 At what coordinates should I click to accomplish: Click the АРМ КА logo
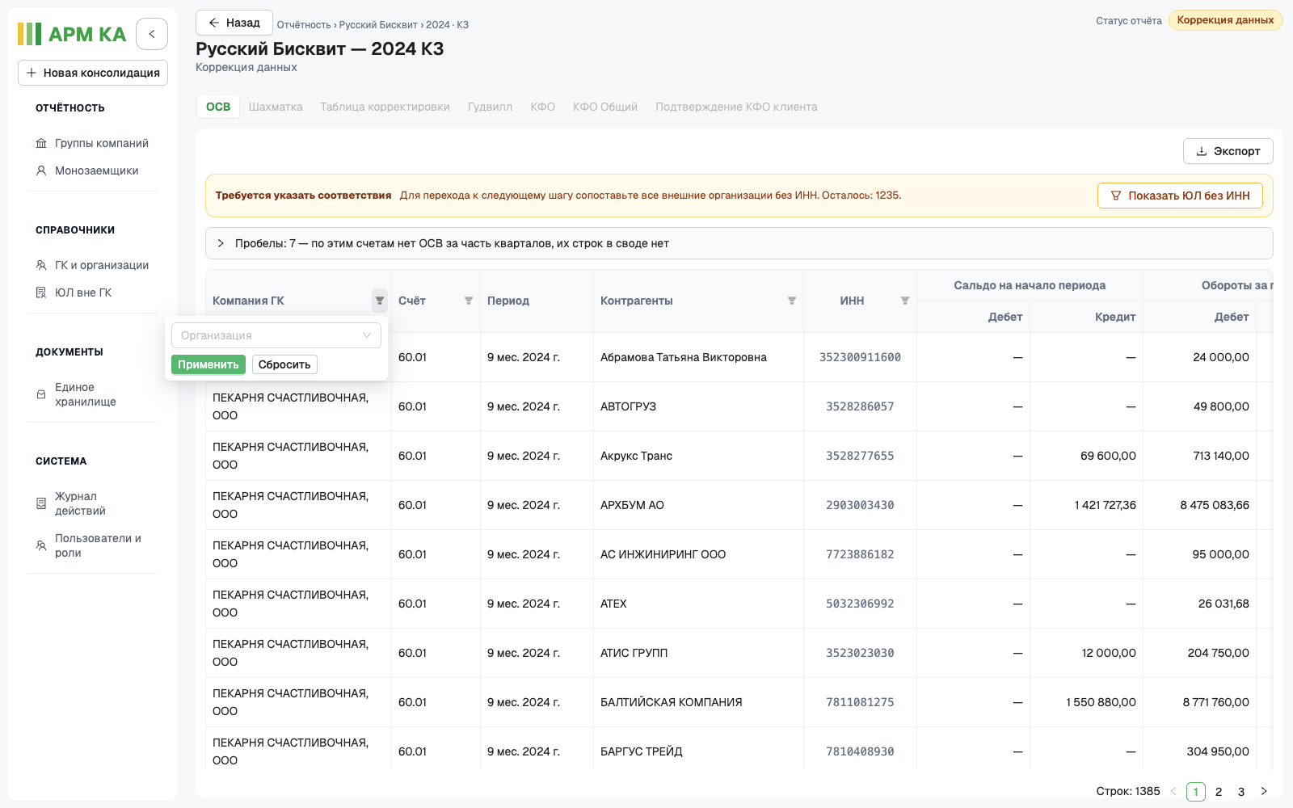click(72, 34)
